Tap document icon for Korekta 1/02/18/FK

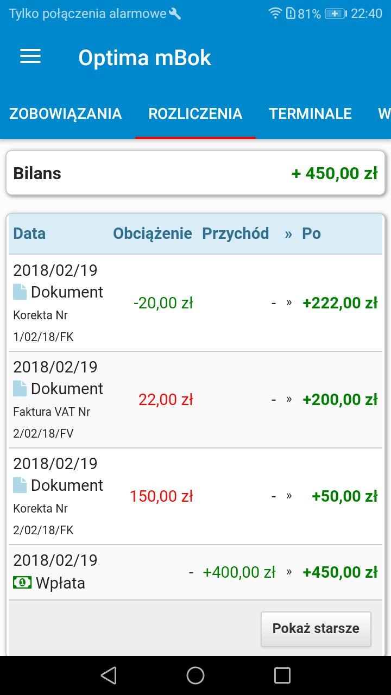20,292
